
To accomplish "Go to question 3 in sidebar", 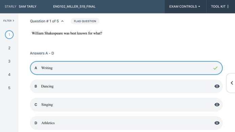I will (x=9, y=61).
